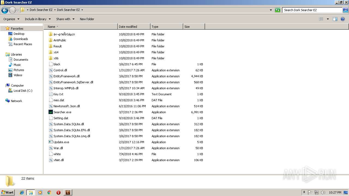Sort by the Name column header
This screenshot has height=196, width=349.
pos(80,27)
